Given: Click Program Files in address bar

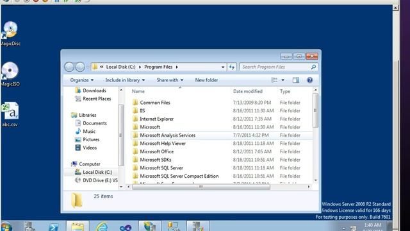Looking at the screenshot, I should coord(158,67).
